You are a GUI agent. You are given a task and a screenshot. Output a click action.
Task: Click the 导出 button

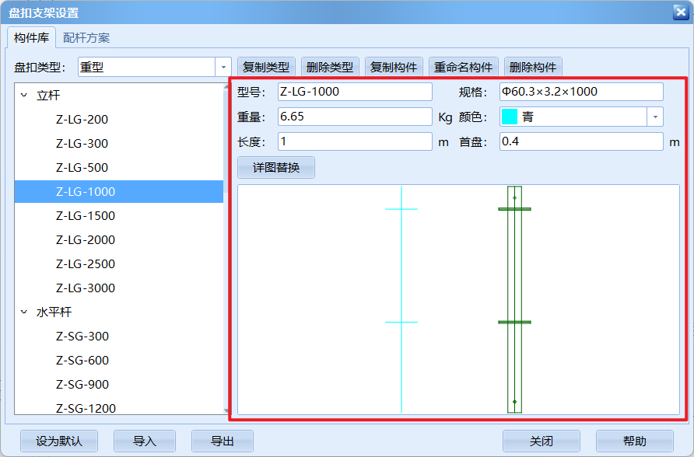tap(223, 441)
